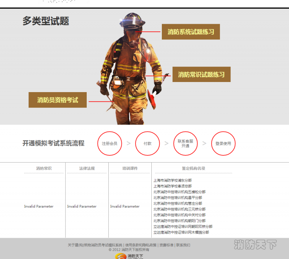This screenshot has height=259, width=289.
Task: Select the 注册会员 circular step icon
Action: [110, 143]
